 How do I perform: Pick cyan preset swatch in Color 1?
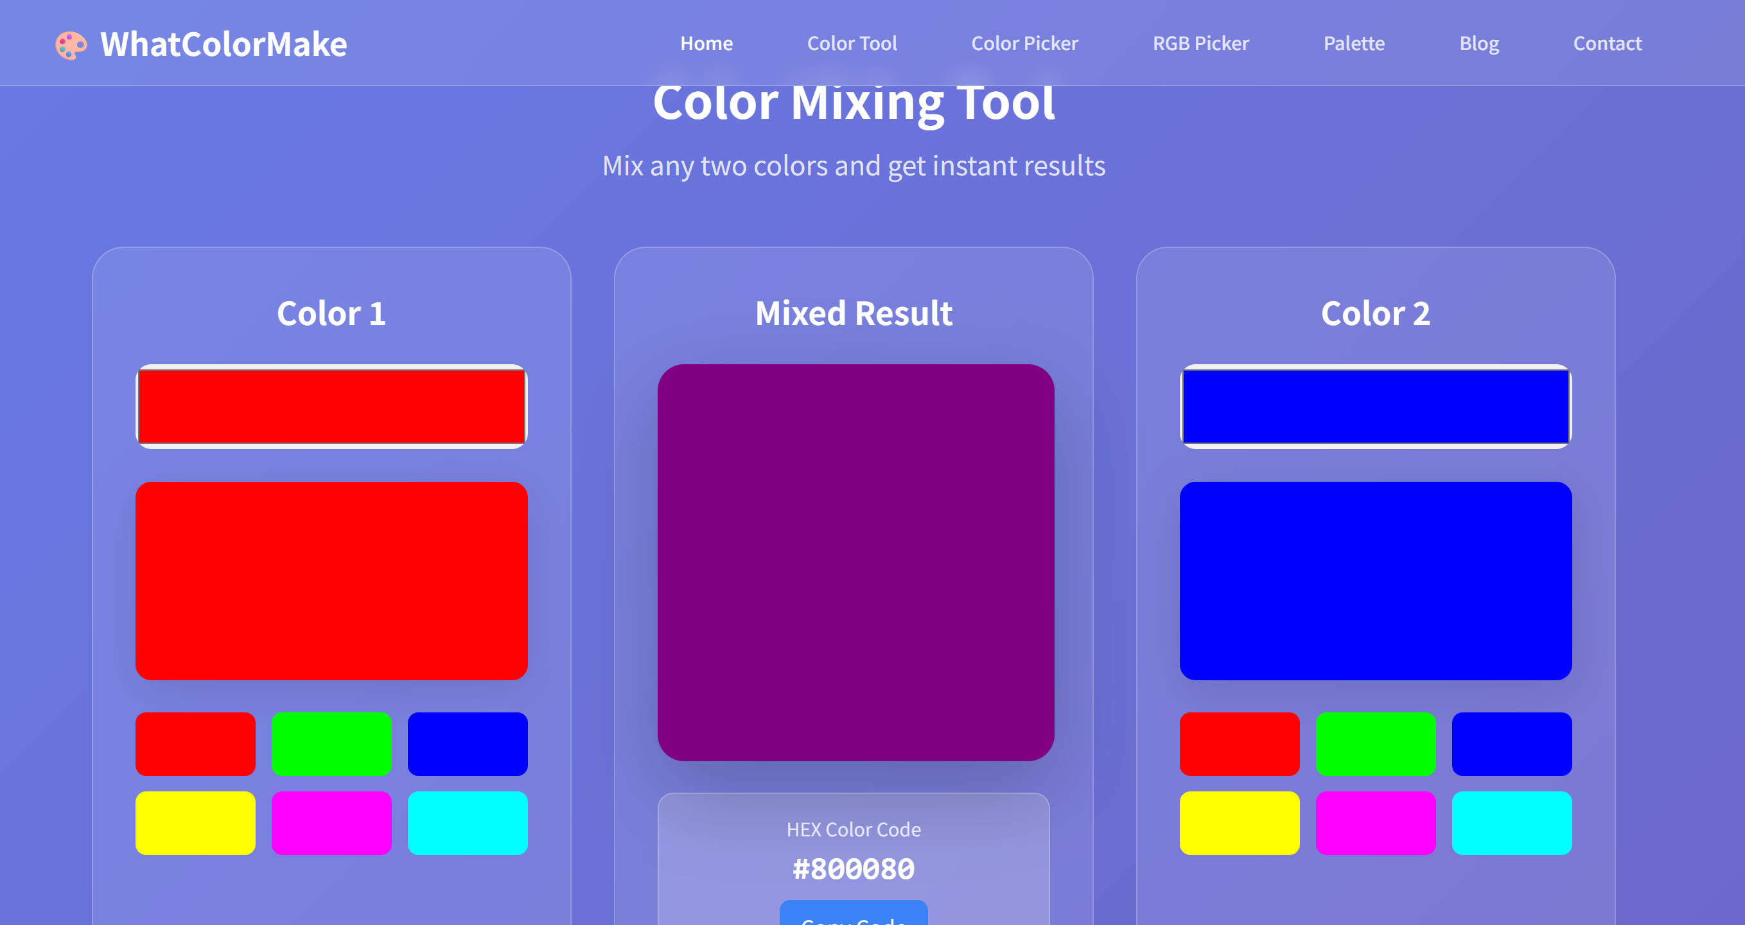click(468, 823)
